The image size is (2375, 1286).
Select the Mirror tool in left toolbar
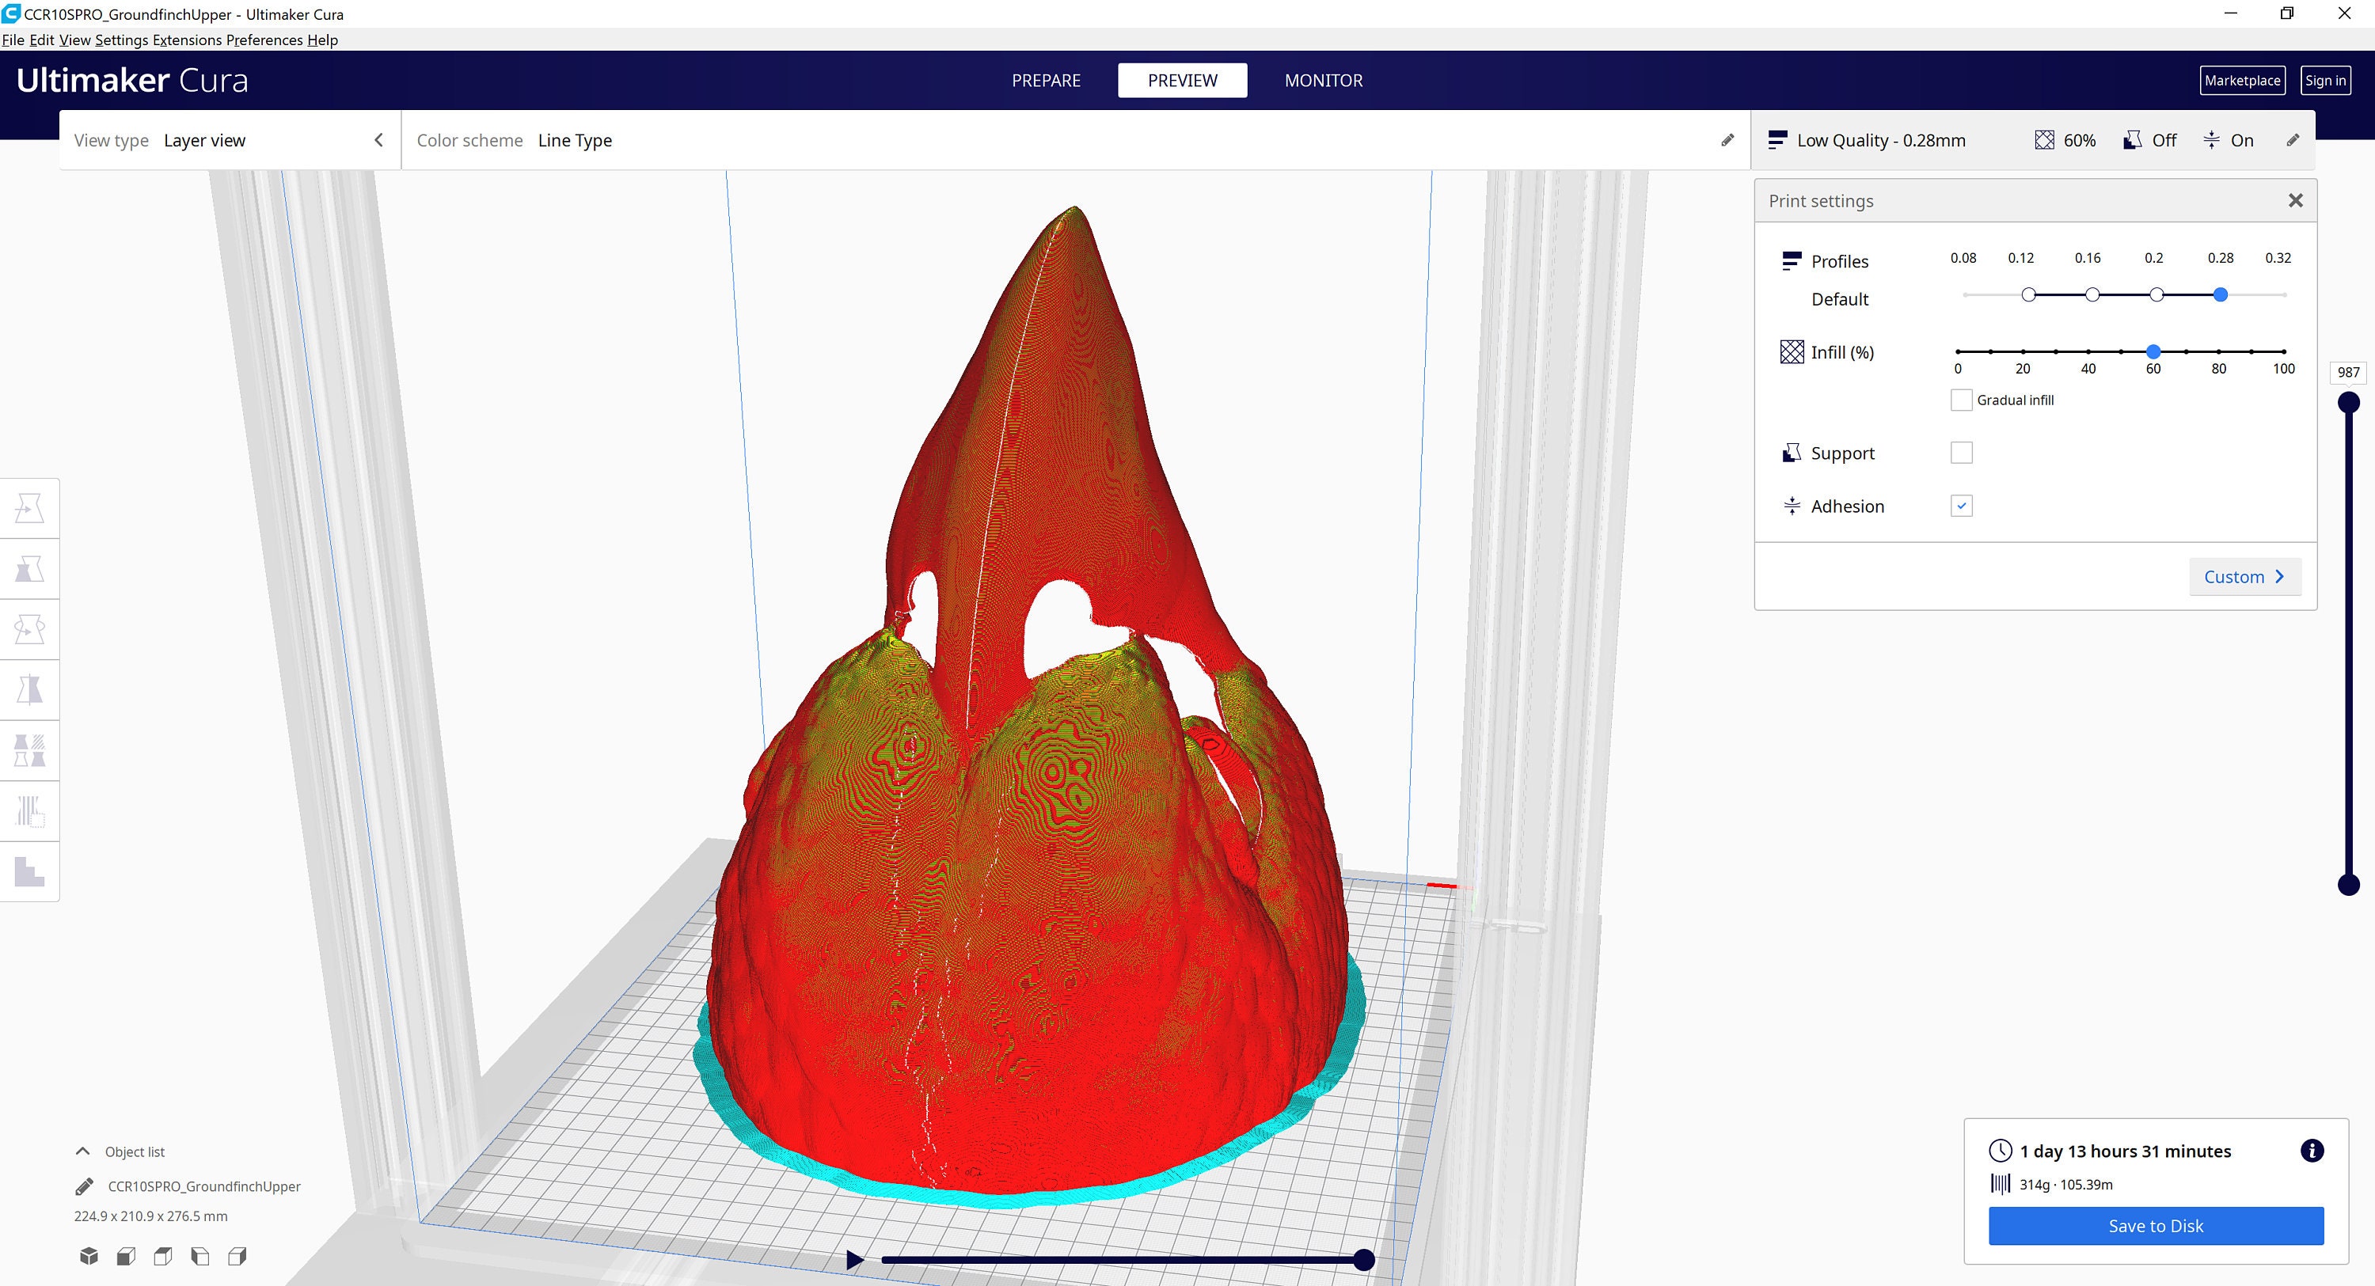click(29, 689)
